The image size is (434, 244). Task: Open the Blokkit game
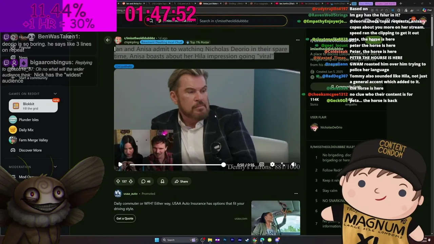(33, 106)
